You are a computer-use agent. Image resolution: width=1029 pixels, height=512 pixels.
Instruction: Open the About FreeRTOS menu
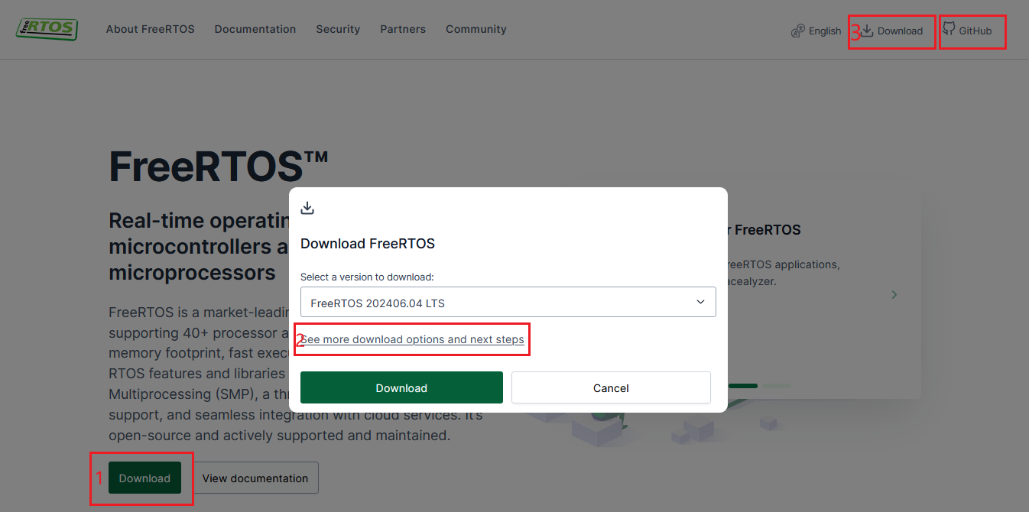point(151,29)
